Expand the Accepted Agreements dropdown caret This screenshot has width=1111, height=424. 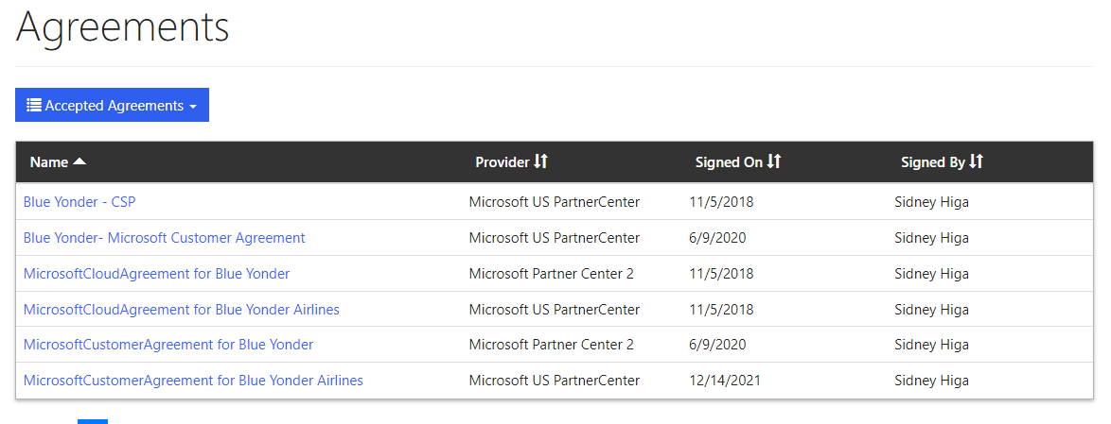(x=193, y=107)
